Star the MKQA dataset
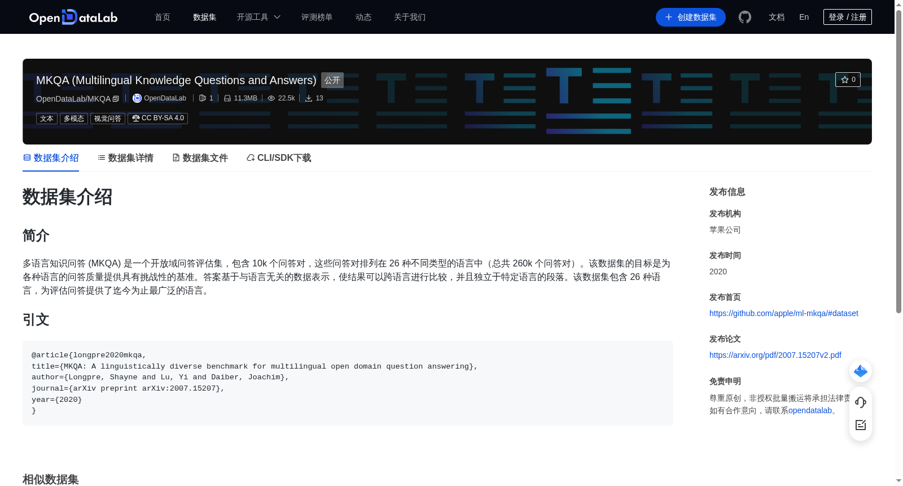 point(848,80)
